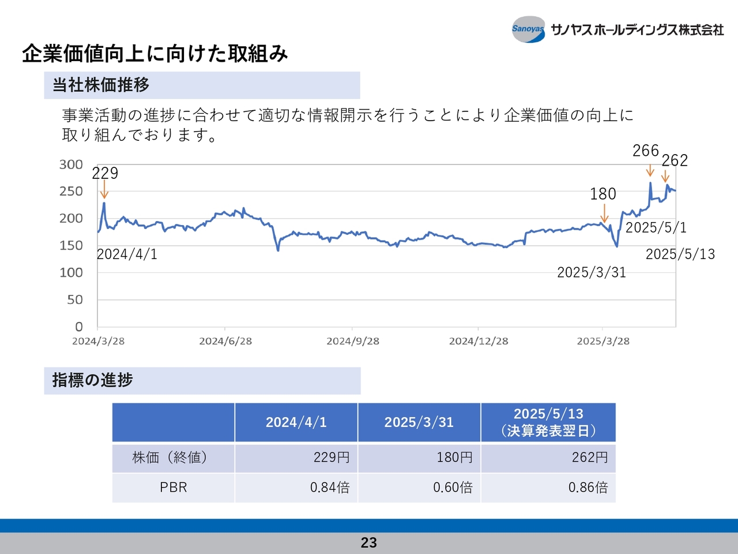
Task: Click the 180円 table cell
Action: point(419,458)
